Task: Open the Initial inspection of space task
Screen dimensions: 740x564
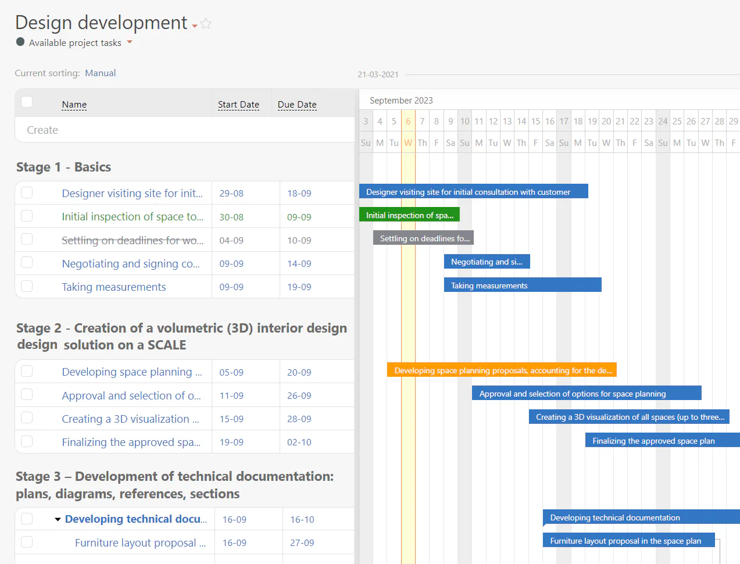Action: coord(133,217)
